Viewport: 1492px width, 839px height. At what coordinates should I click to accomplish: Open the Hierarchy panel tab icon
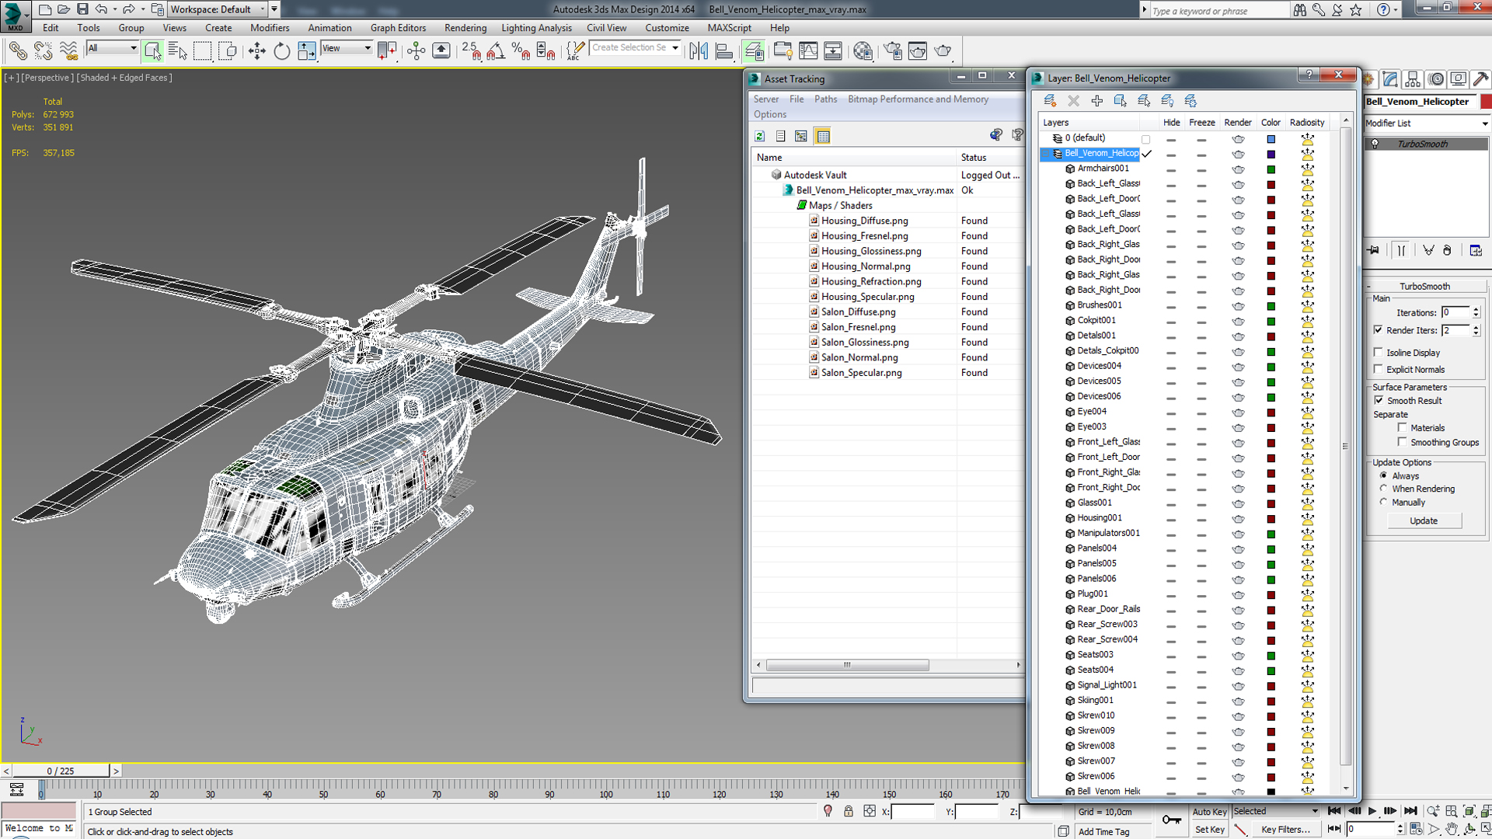coord(1413,79)
